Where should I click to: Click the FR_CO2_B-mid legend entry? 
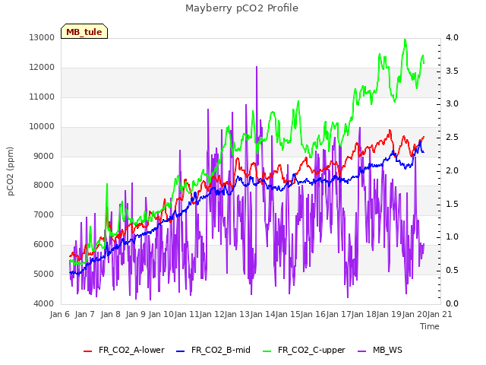(x=213, y=350)
